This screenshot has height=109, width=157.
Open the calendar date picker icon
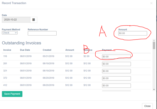pos(34,19)
